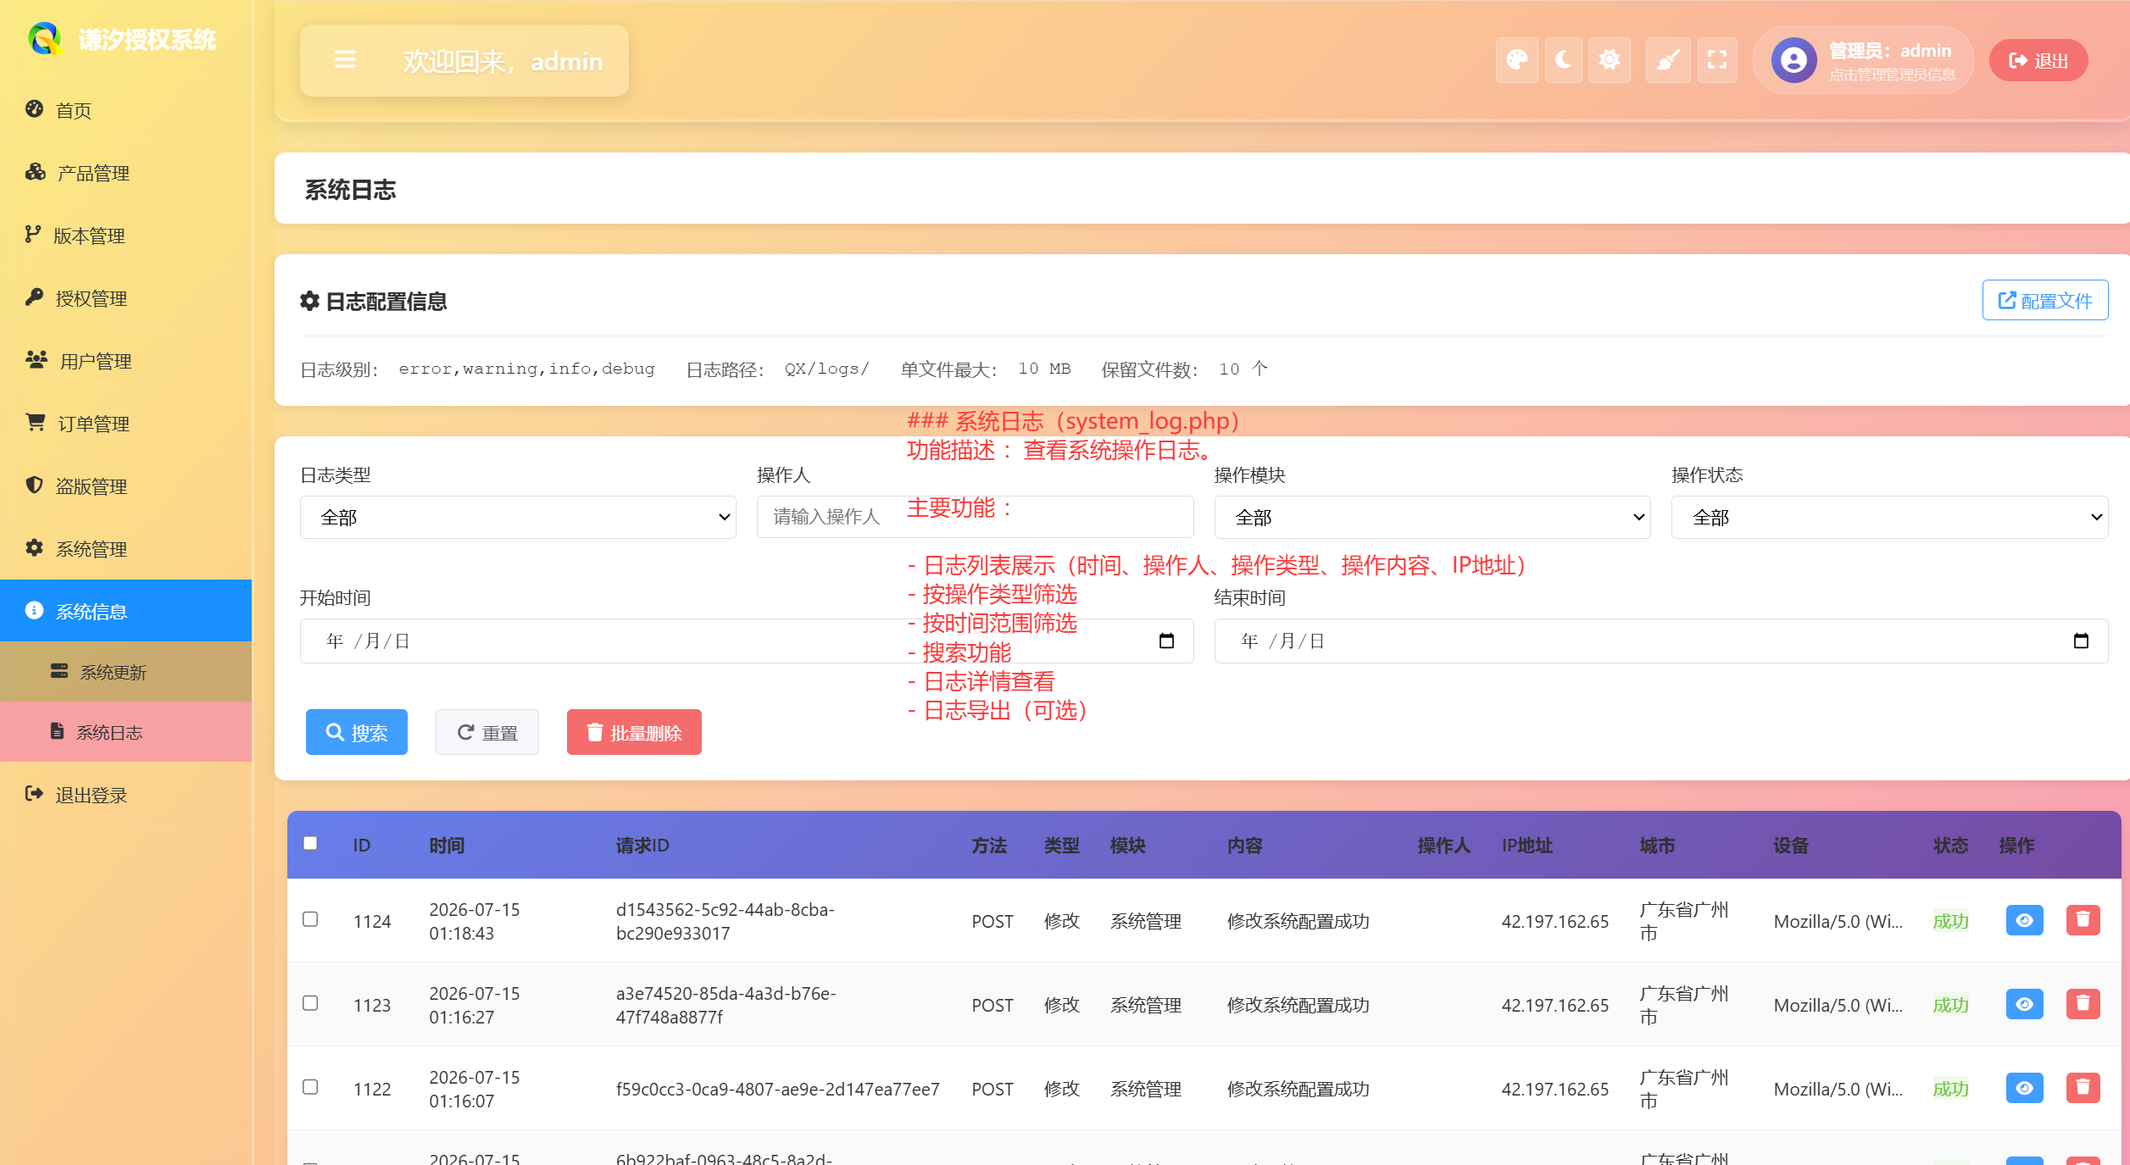
Task: Click the IP 42.197.162.65 in row 1123
Action: [x=1554, y=1005]
